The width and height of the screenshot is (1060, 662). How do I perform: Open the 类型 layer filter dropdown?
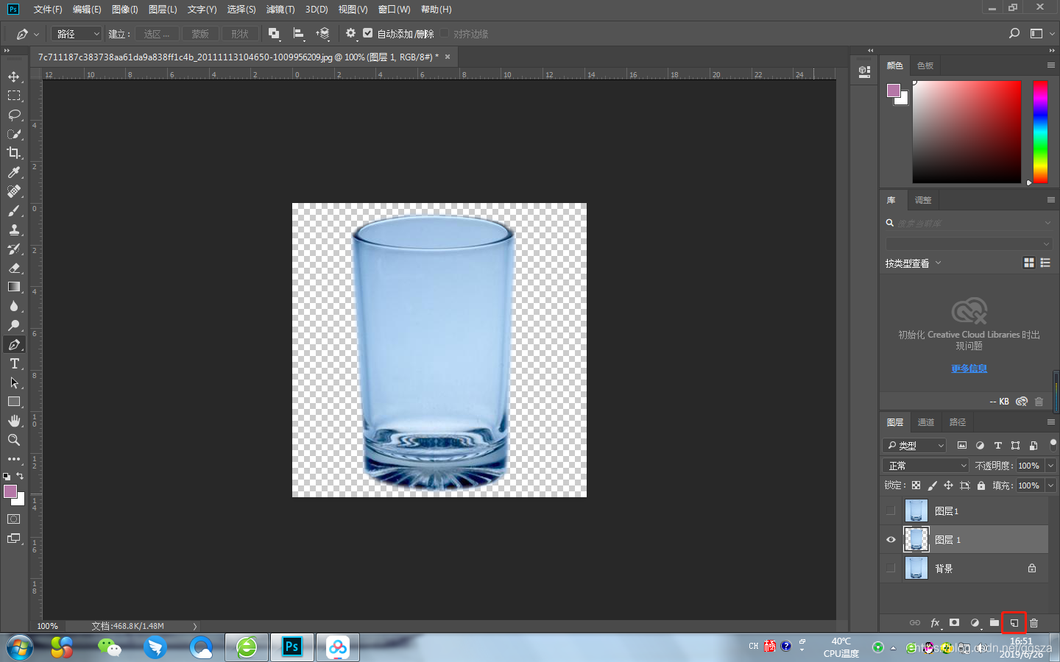click(x=914, y=445)
